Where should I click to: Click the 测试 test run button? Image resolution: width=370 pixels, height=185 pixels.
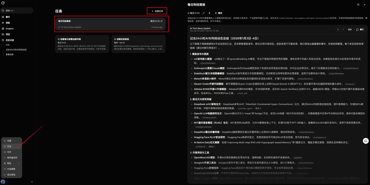click(x=218, y=13)
